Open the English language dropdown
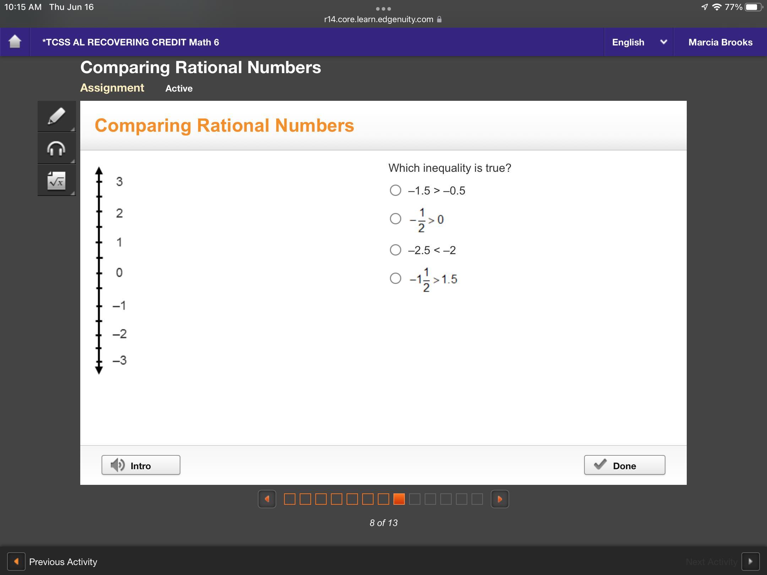Image resolution: width=767 pixels, height=575 pixels. tap(628, 42)
